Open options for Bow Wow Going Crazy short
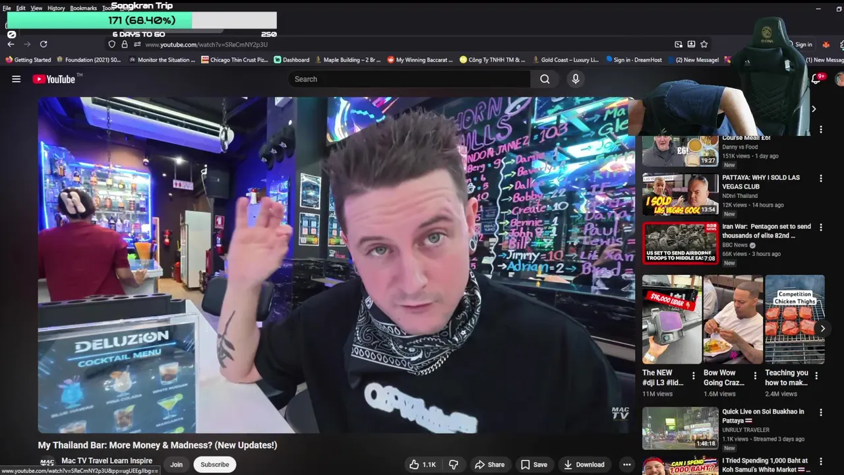The width and height of the screenshot is (844, 475). click(754, 375)
